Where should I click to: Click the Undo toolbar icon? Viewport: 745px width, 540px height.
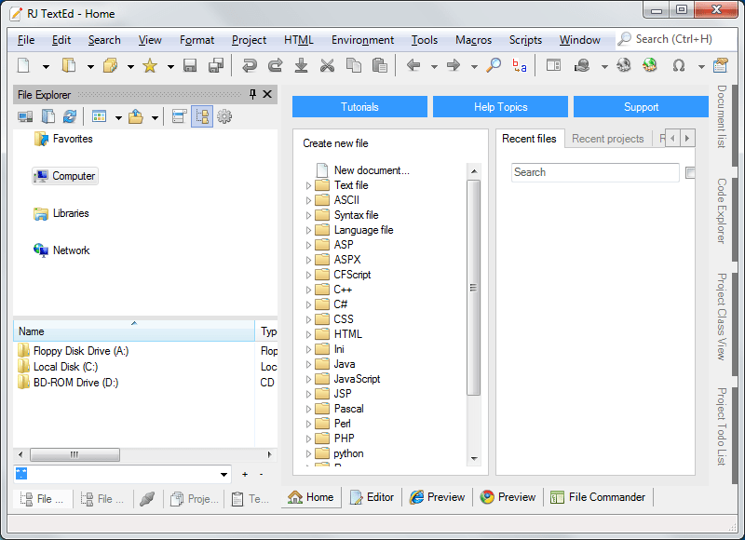point(249,65)
